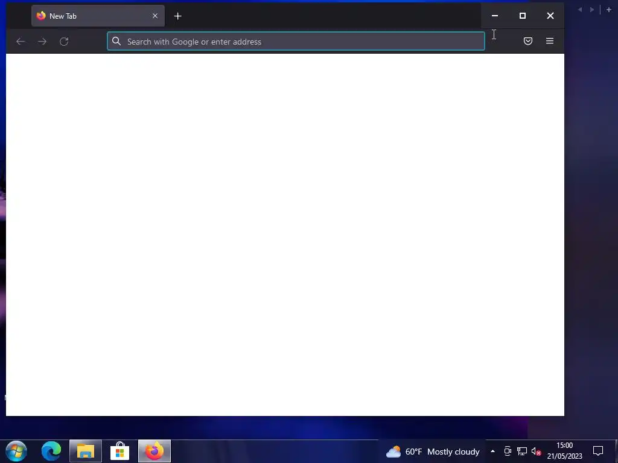618x463 pixels.
Task: Open the weather widget showing 60°F
Action: 432,452
